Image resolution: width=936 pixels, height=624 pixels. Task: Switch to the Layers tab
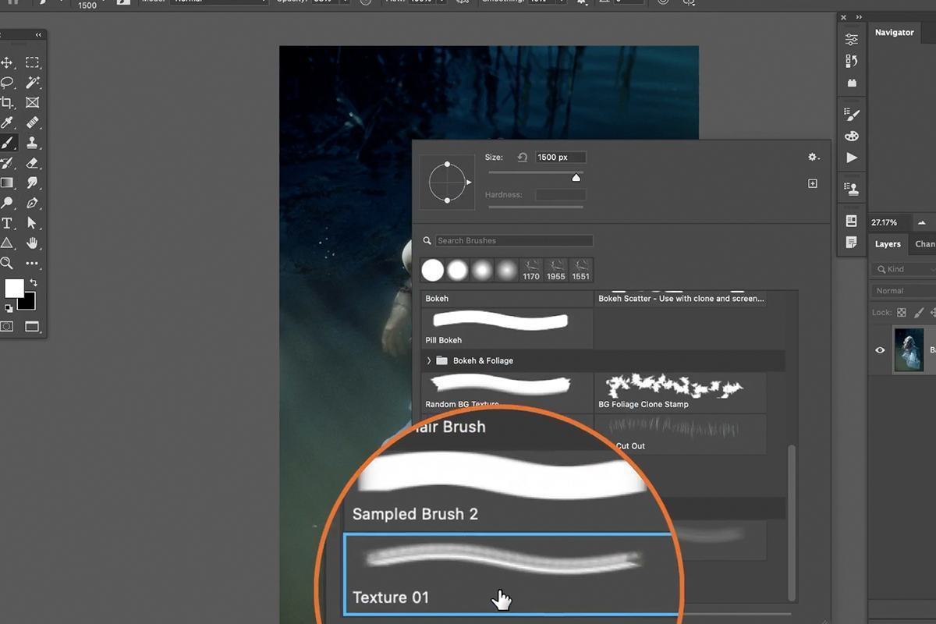pos(888,244)
